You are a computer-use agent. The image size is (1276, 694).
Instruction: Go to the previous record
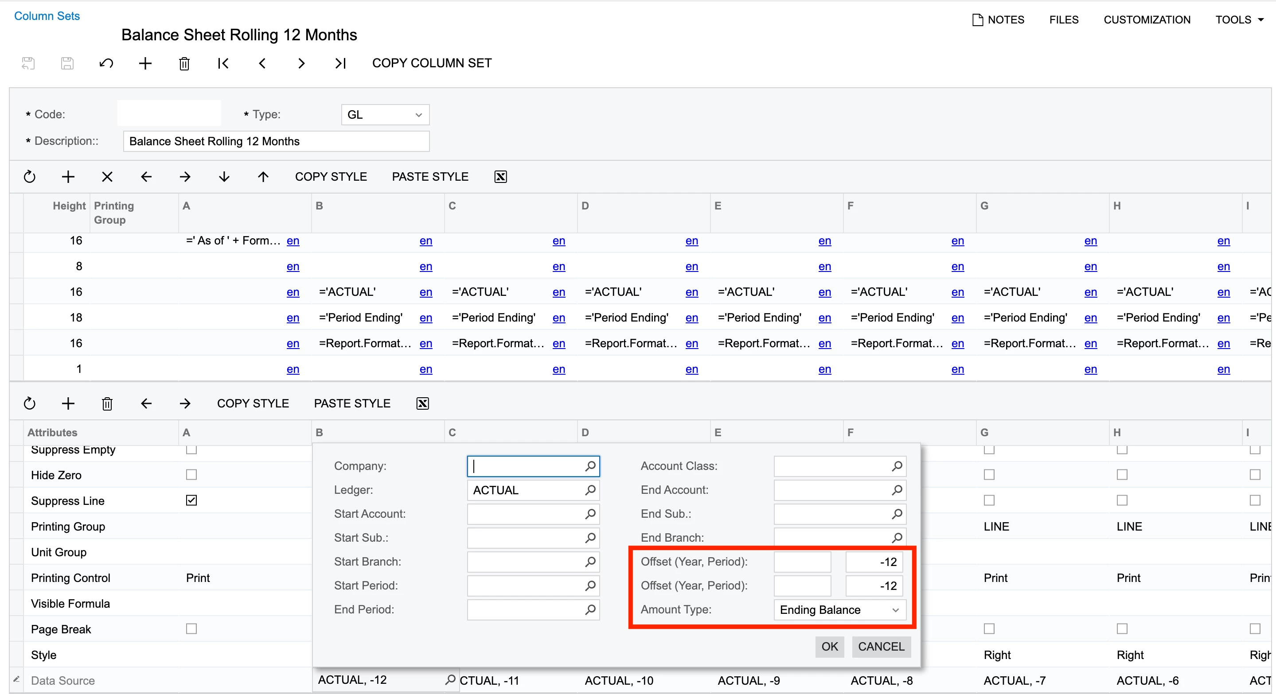click(262, 63)
